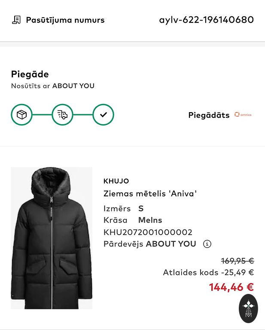Click the Nosūtīts ar ABOUT YOU text
This screenshot has width=265, height=330.
coord(53,86)
